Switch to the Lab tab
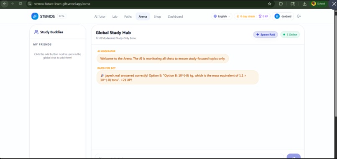 [115, 17]
